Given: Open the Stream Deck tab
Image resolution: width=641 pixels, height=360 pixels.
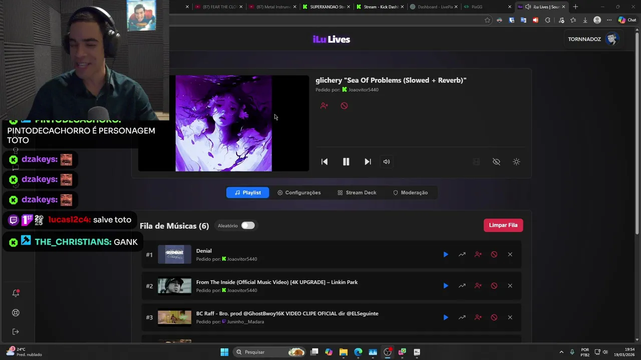Looking at the screenshot, I should pyautogui.click(x=357, y=192).
